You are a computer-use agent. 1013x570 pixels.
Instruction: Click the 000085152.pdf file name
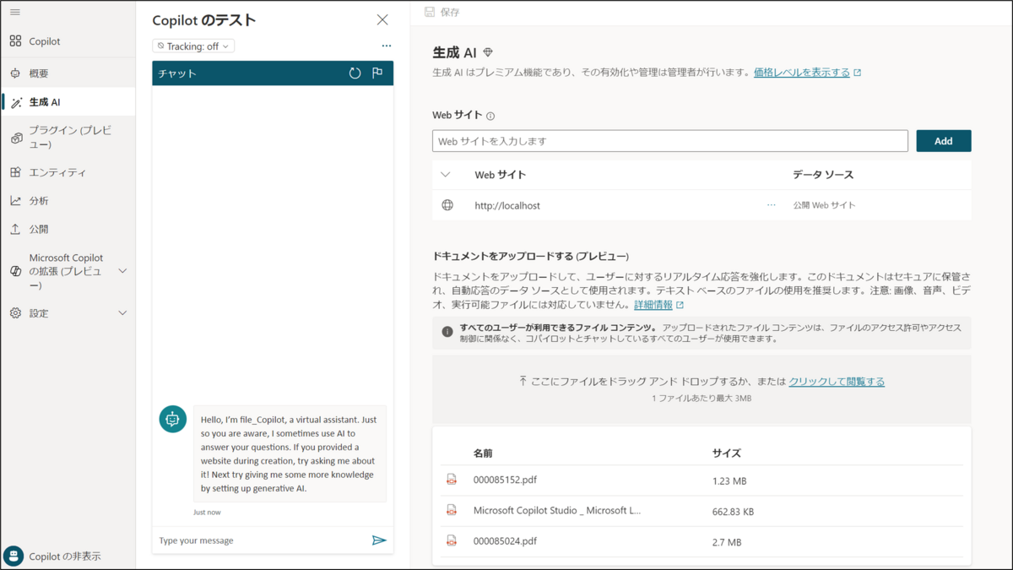point(505,480)
